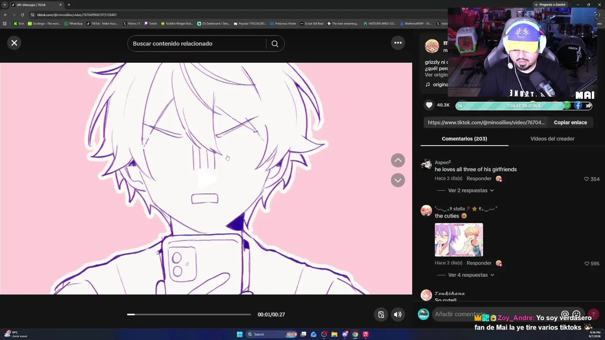Open OBS Studio from taskbar
The image size is (605, 340).
324,334
